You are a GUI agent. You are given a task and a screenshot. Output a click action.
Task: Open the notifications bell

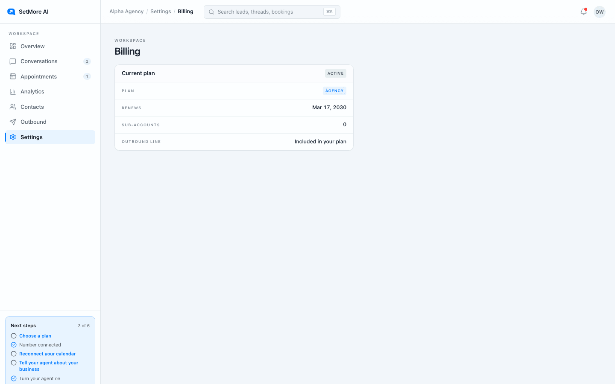tap(583, 12)
